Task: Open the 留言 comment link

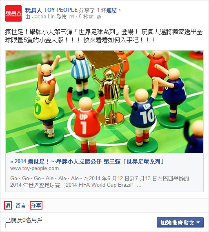Action: pos(20,205)
